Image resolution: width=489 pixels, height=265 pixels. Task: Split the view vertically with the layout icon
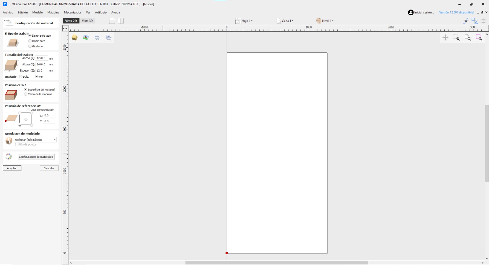121,21
